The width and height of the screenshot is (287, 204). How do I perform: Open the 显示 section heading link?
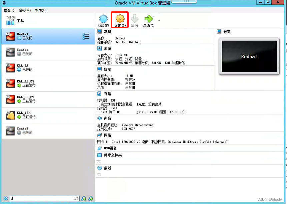[107, 69]
